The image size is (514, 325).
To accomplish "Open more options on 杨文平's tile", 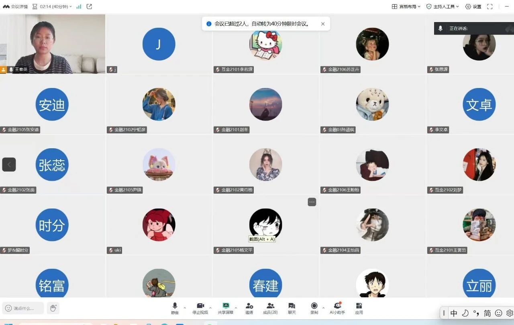I will coord(312,202).
